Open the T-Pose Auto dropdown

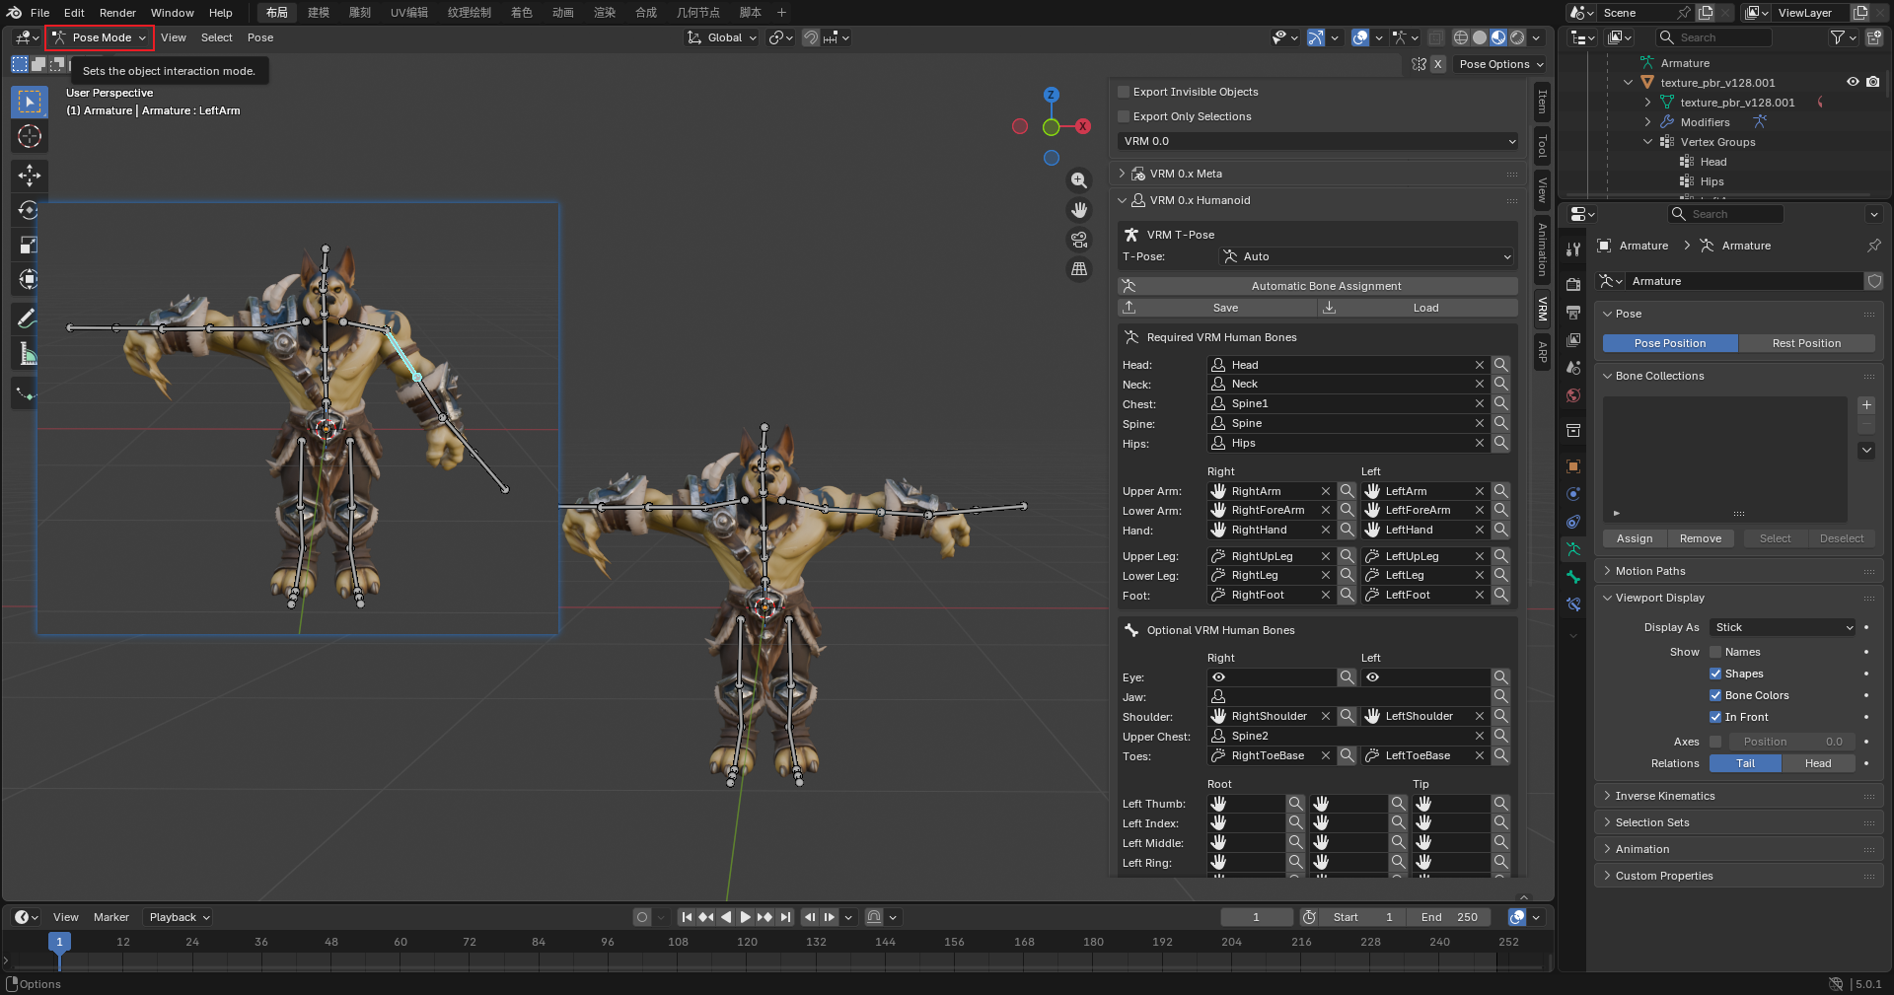point(1367,256)
